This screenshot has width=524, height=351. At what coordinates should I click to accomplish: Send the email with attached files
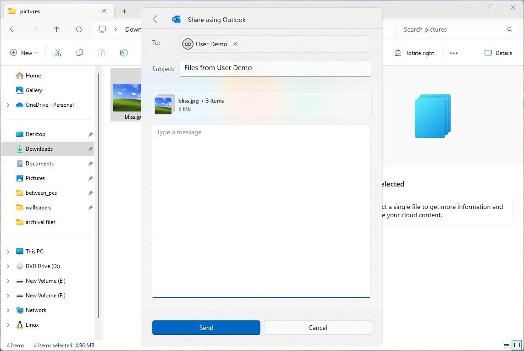pos(206,327)
